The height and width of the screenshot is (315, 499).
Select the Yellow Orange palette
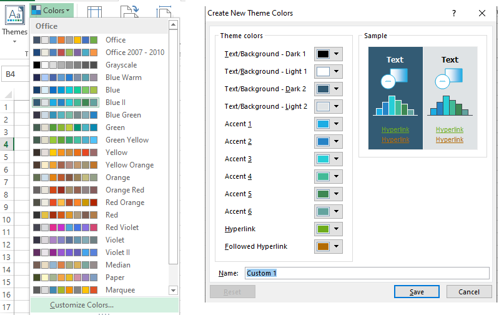(129, 165)
